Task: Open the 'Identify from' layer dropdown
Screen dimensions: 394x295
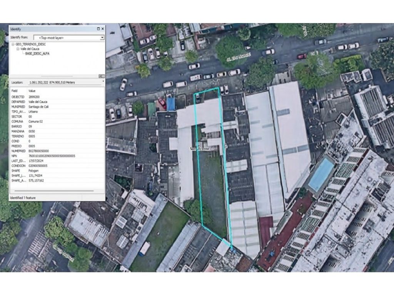Action: pyautogui.click(x=102, y=38)
